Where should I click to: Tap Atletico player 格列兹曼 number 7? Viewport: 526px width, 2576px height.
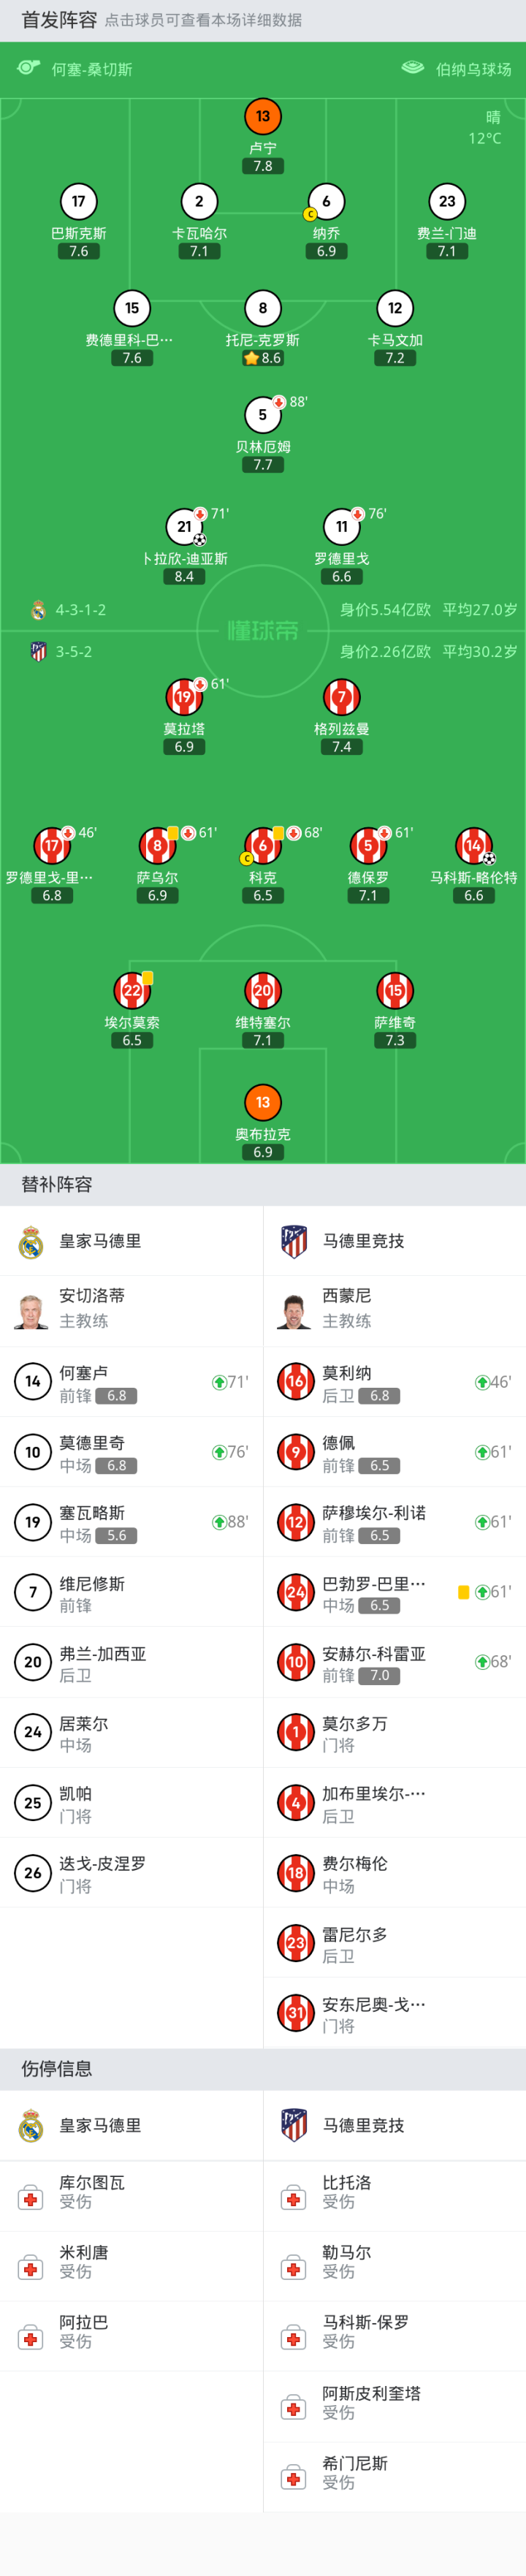tap(341, 697)
